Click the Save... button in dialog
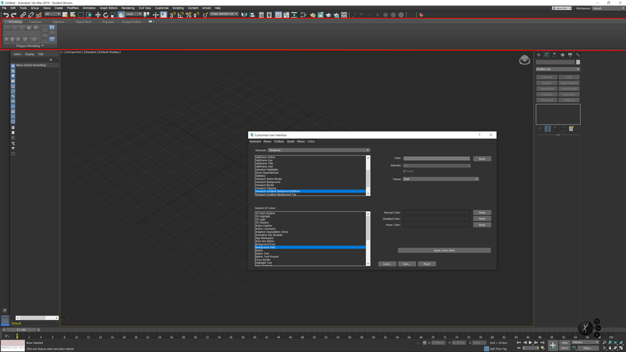Viewport: 626px width, 352px height. [407, 264]
